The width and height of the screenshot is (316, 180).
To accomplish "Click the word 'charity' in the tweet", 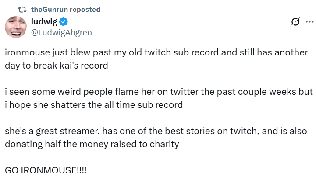I will [164, 144].
